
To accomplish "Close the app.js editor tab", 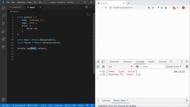I will pyautogui.click(x=40, y=7).
